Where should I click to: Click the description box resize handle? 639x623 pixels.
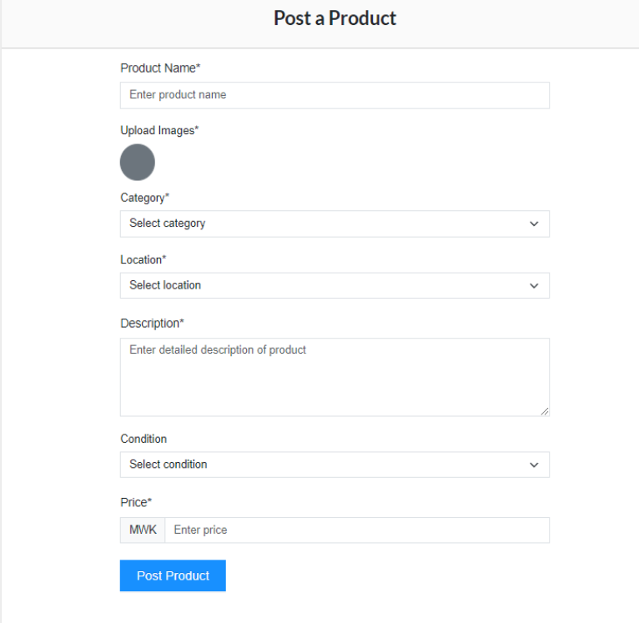click(545, 411)
